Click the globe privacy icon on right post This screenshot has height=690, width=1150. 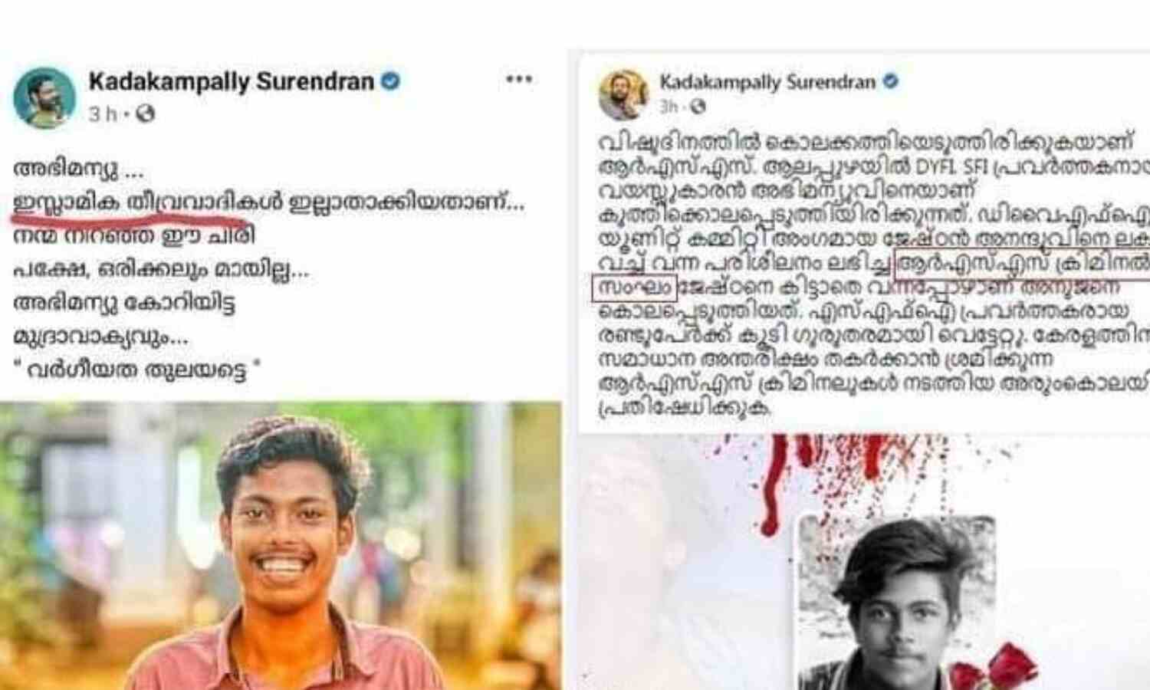pos(698,107)
